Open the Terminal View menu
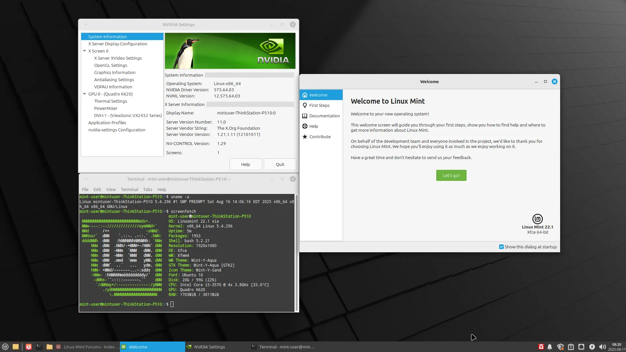The image size is (626, 352). (111, 189)
